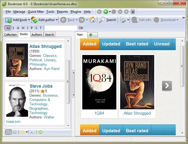
Task: Open the Quick filter menu
Action: (x=36, y=12)
